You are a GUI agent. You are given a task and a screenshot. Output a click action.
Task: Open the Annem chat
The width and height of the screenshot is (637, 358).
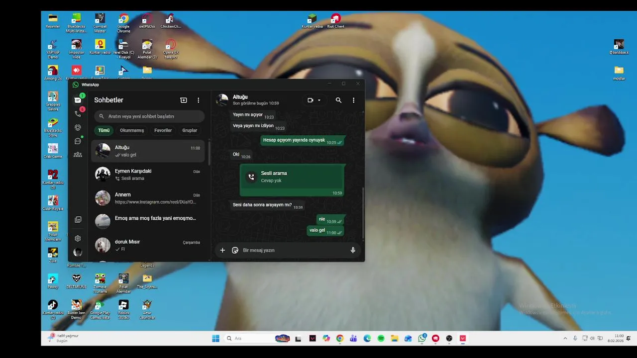click(x=148, y=198)
